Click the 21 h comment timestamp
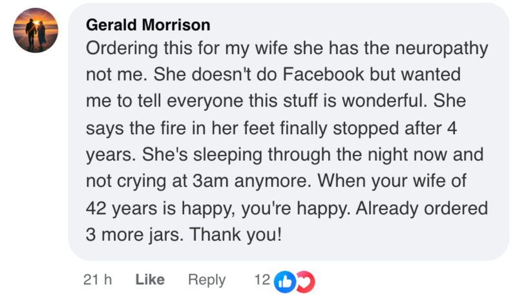 98,280
